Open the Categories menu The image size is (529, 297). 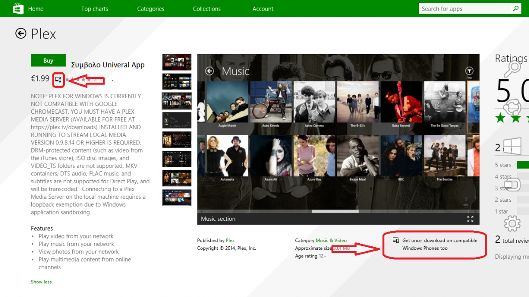[150, 9]
